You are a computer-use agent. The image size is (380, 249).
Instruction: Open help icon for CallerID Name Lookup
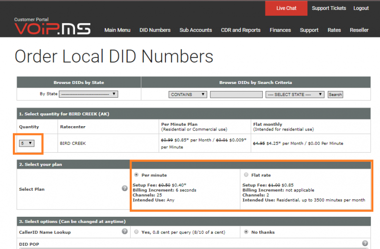124,231
